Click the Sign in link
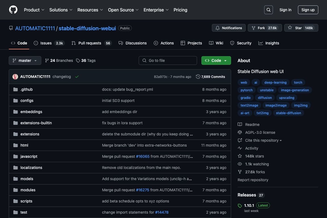The height and width of the screenshot is (218, 327). pos(285,10)
